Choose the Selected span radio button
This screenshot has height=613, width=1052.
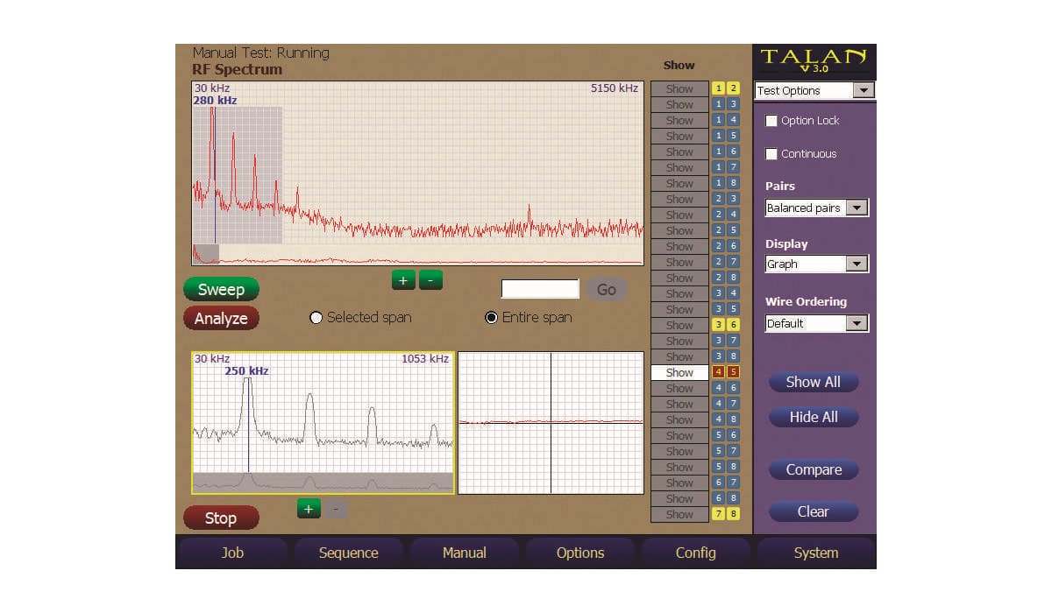pos(316,318)
